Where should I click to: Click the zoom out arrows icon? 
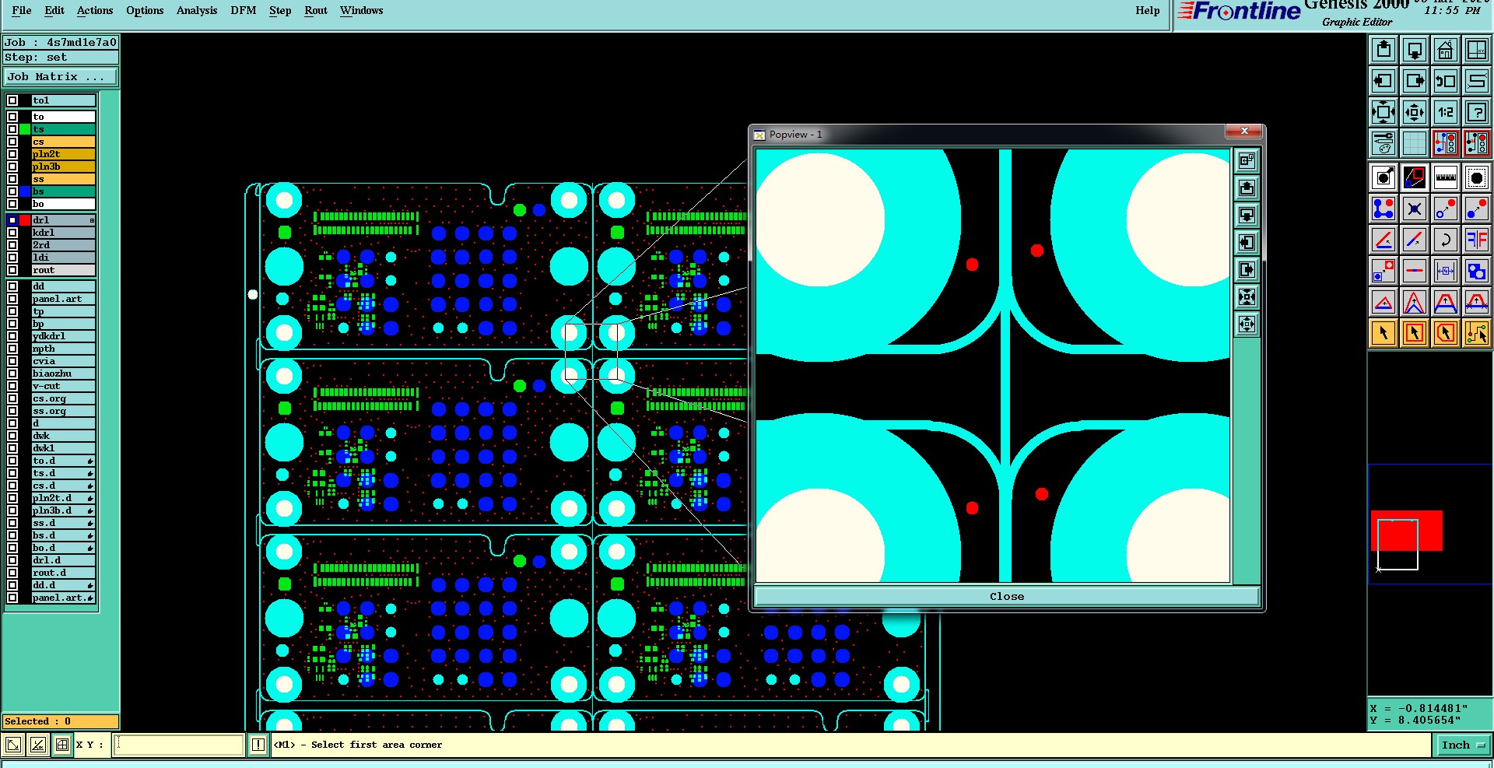(1415, 112)
